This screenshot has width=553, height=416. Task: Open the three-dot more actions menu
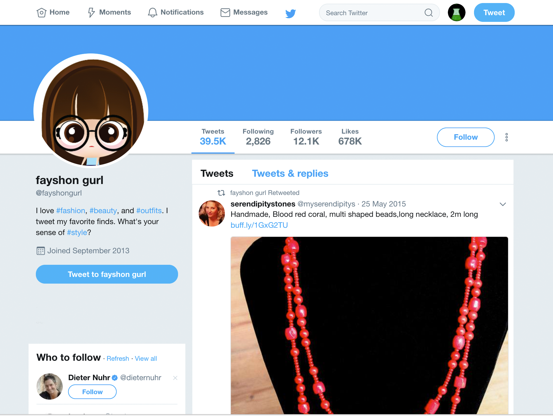tap(506, 137)
